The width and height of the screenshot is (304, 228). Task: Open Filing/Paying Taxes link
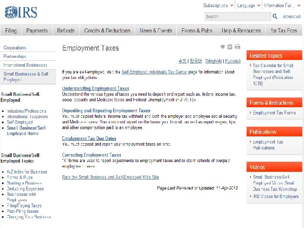(x=24, y=206)
